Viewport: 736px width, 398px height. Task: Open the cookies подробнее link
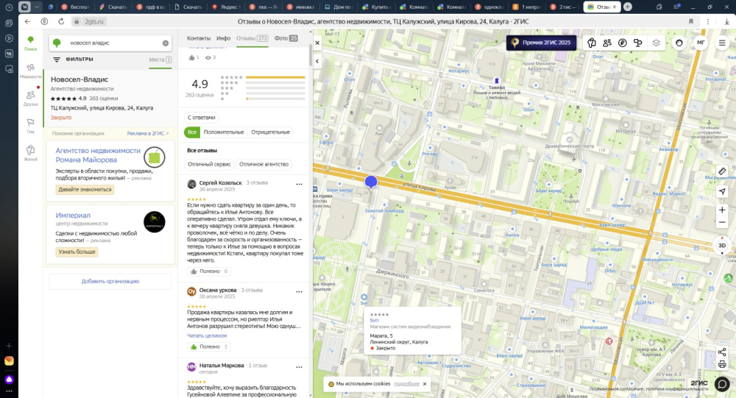click(406, 384)
